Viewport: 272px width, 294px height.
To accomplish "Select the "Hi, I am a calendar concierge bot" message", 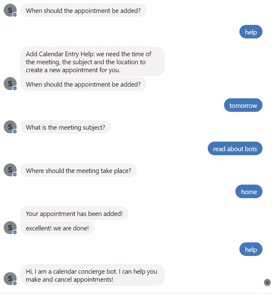I will tap(92, 275).
